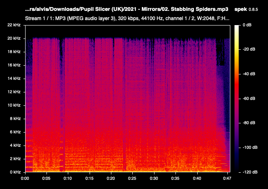The width and height of the screenshot is (268, 189).
Task: Click the spek application name label
Action: point(241,9)
